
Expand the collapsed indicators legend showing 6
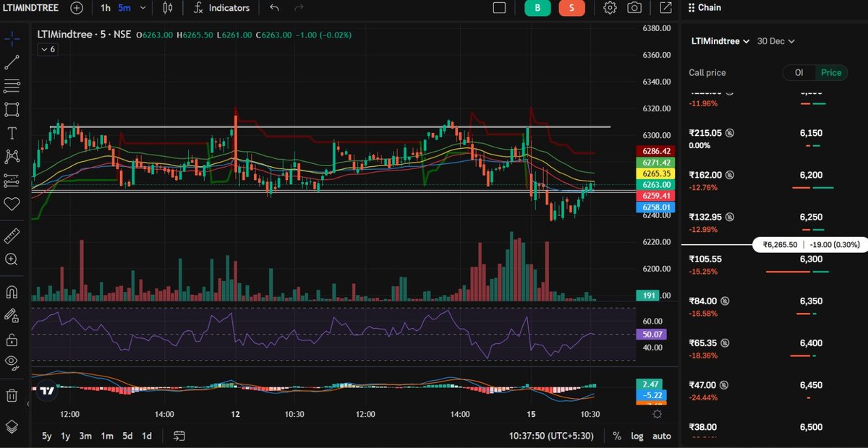coord(47,49)
